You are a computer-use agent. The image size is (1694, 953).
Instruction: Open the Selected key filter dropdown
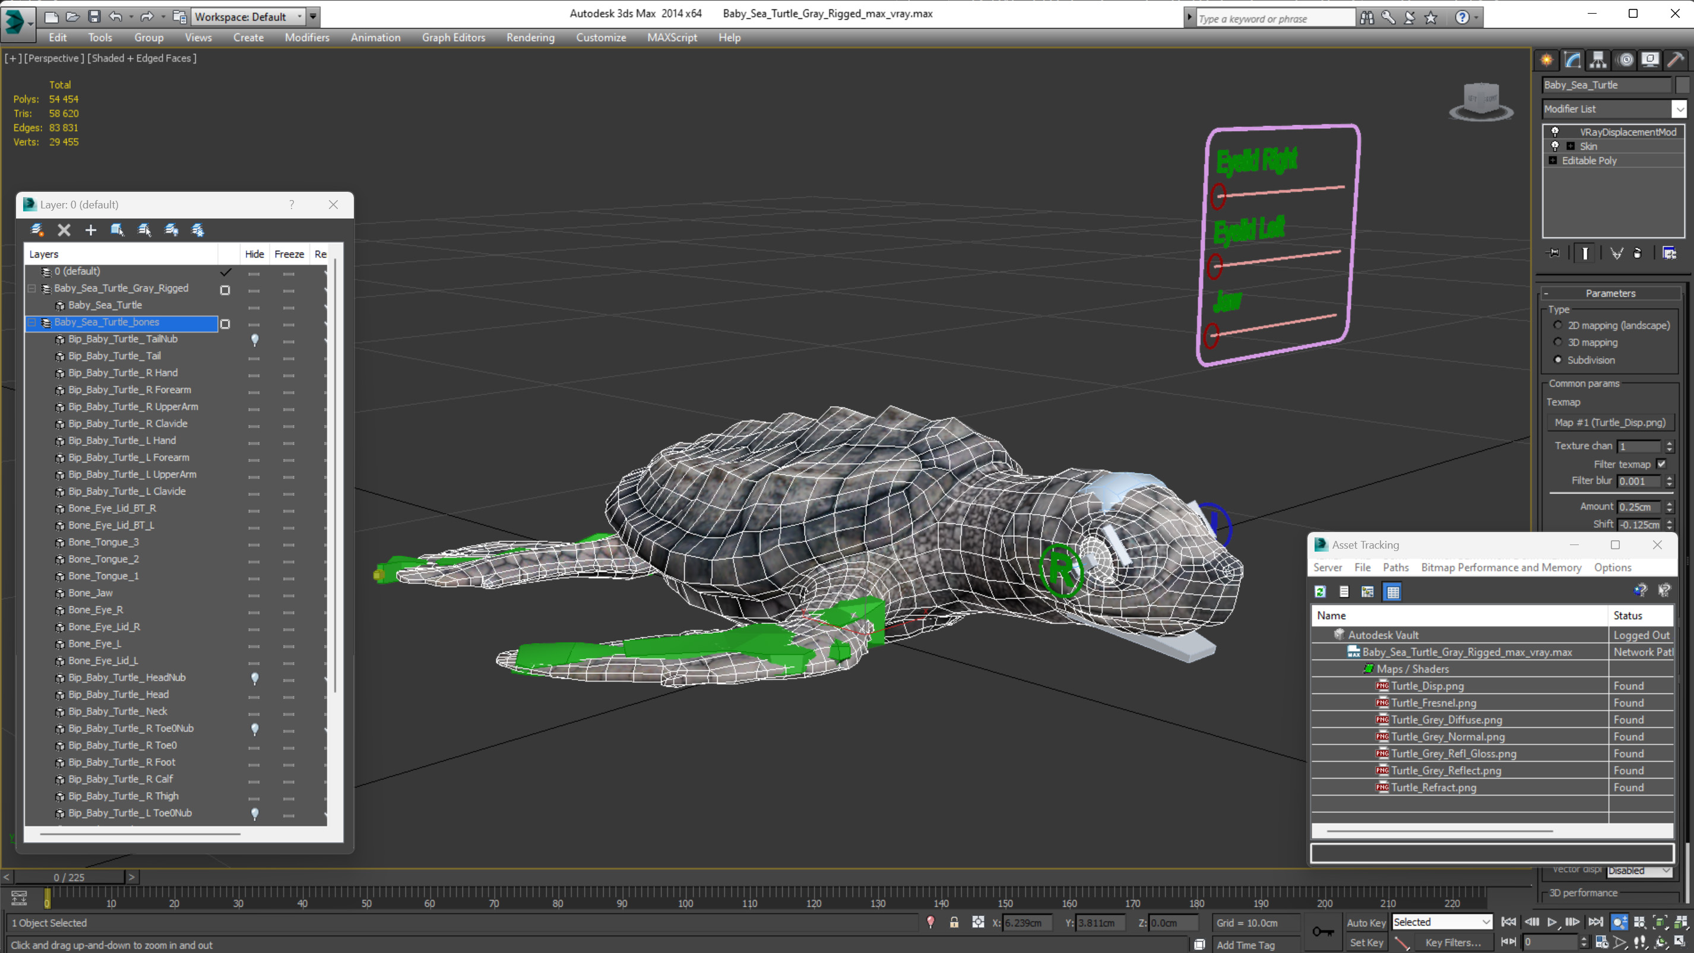[x=1442, y=922]
